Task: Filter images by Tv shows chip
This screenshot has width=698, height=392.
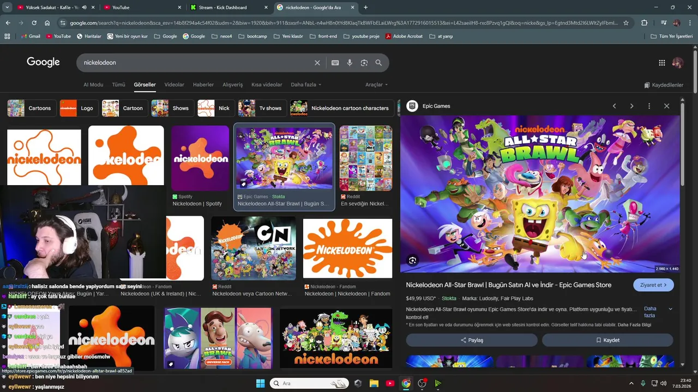Action: [x=261, y=108]
